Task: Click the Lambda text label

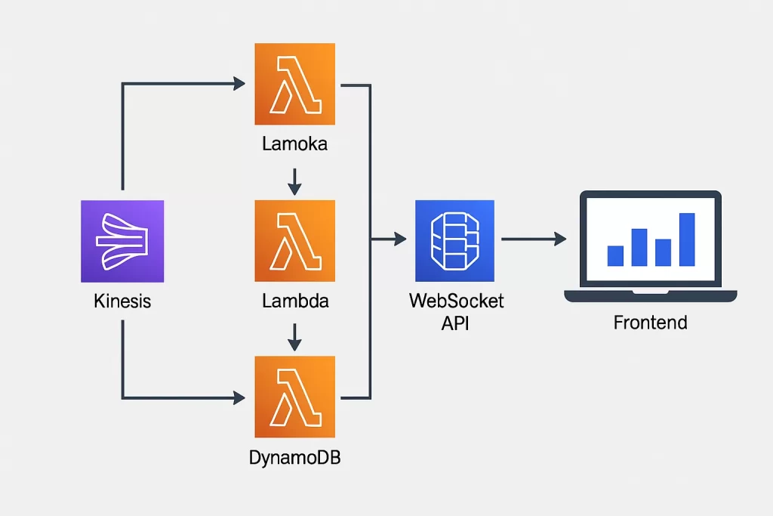Action: point(295,301)
